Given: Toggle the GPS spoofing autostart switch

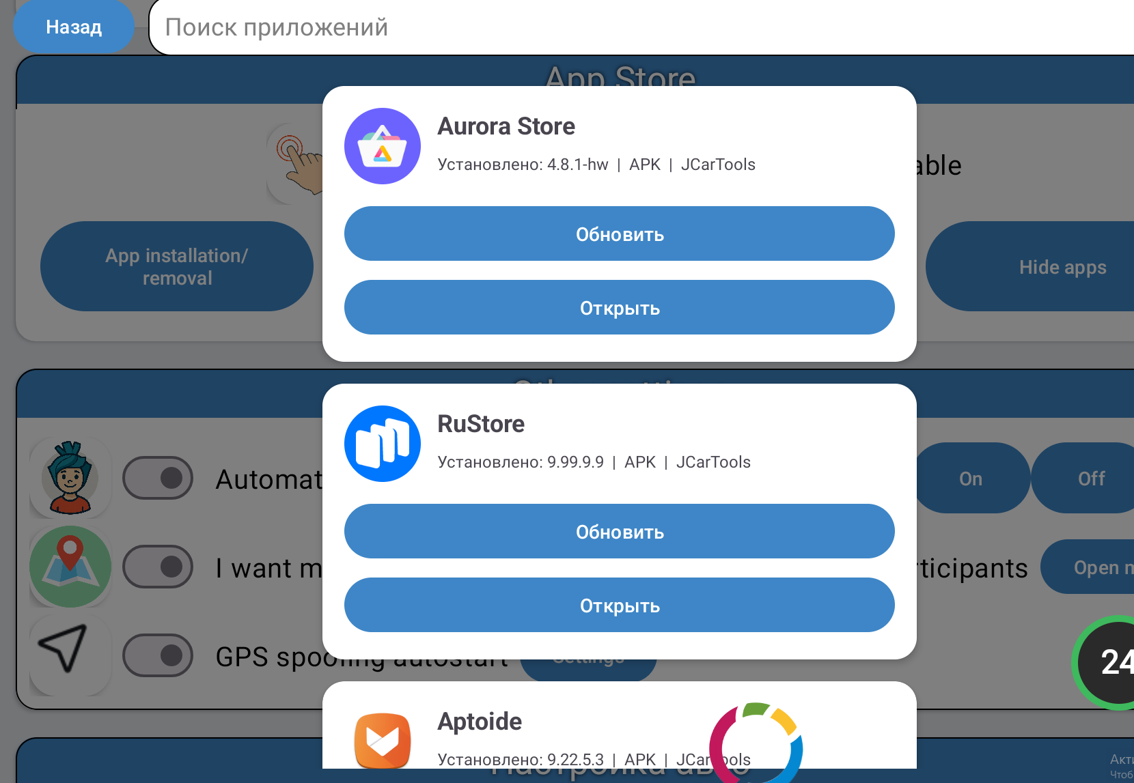Looking at the screenshot, I should pyautogui.click(x=158, y=655).
